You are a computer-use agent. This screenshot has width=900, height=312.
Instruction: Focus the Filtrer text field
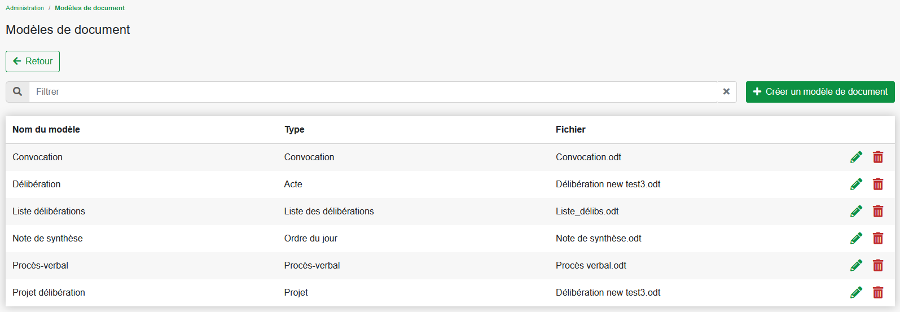coord(372,91)
